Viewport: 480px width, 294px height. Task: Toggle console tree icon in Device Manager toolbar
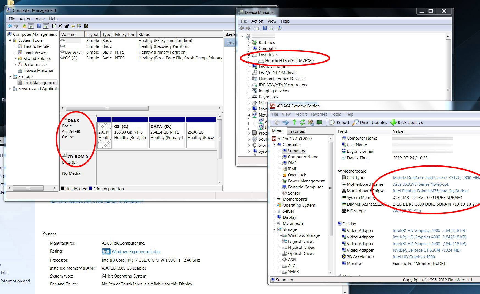(256, 28)
